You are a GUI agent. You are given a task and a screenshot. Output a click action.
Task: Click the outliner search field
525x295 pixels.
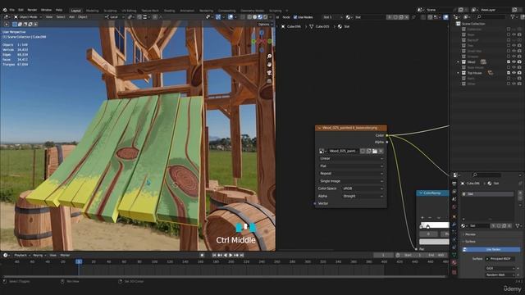click(491, 16)
